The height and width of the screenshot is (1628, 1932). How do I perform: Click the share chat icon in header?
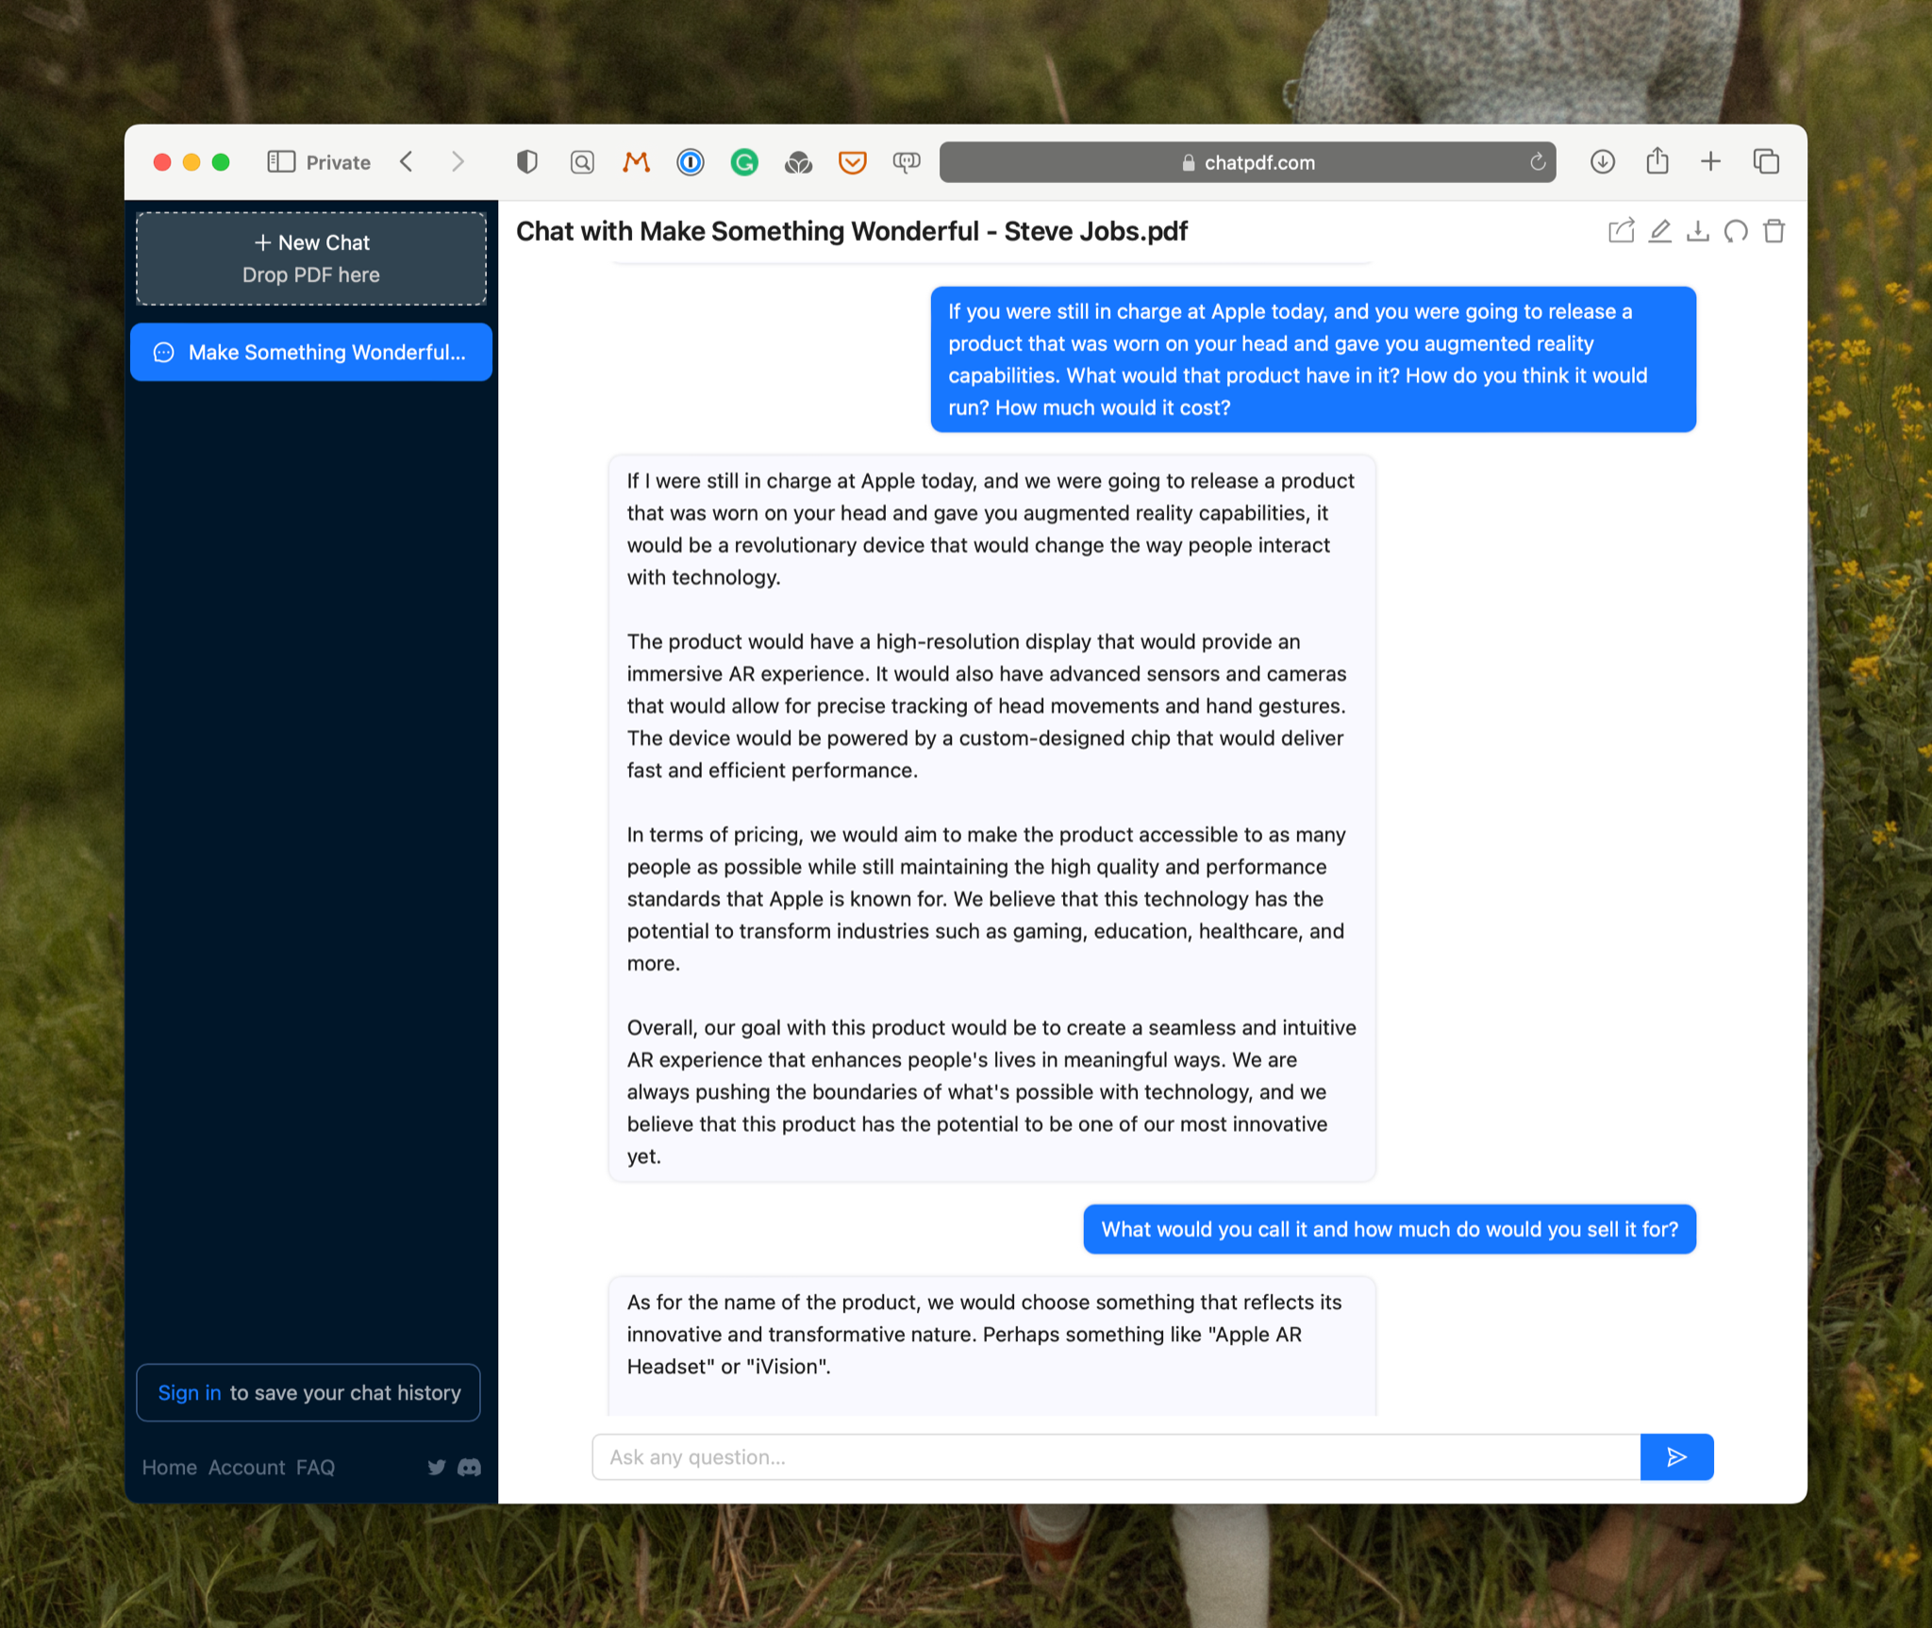click(1621, 231)
